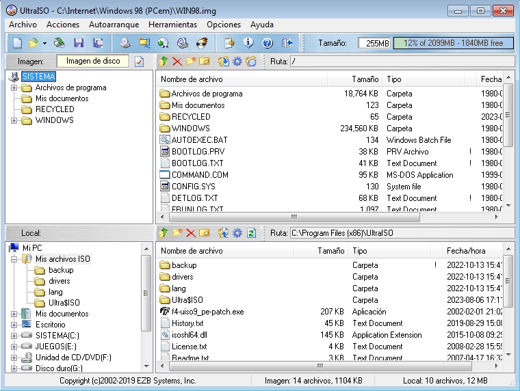Open the dropdown arrow beside Open icon

pyautogui.click(x=44, y=43)
